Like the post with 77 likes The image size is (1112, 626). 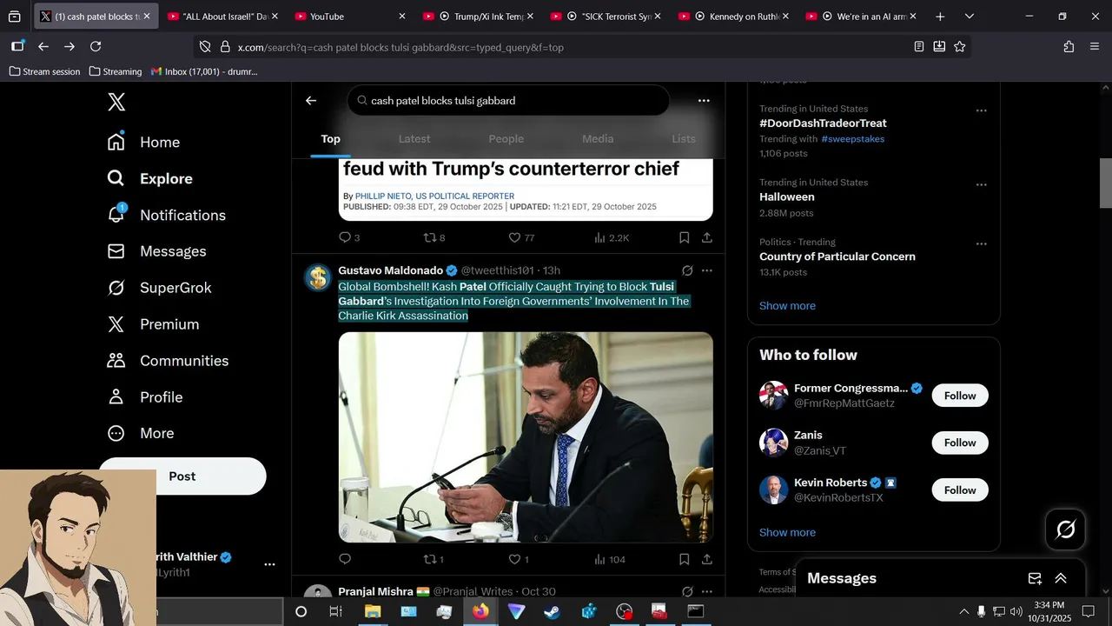pyautogui.click(x=521, y=237)
